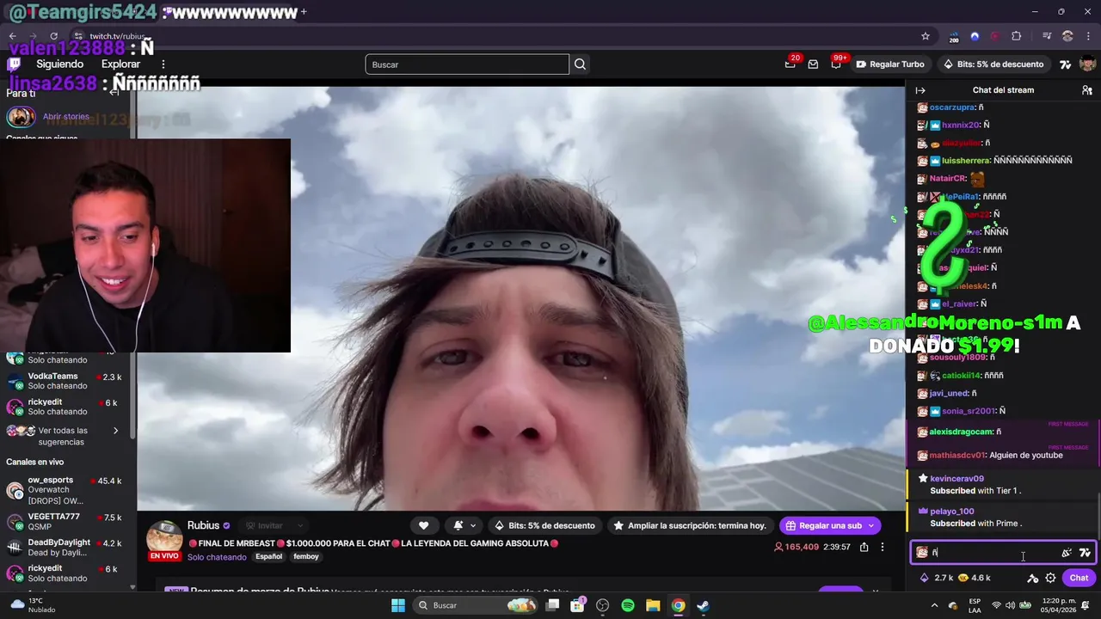The height and width of the screenshot is (619, 1101).
Task: Open chat community users list icon
Action: pyautogui.click(x=1087, y=90)
